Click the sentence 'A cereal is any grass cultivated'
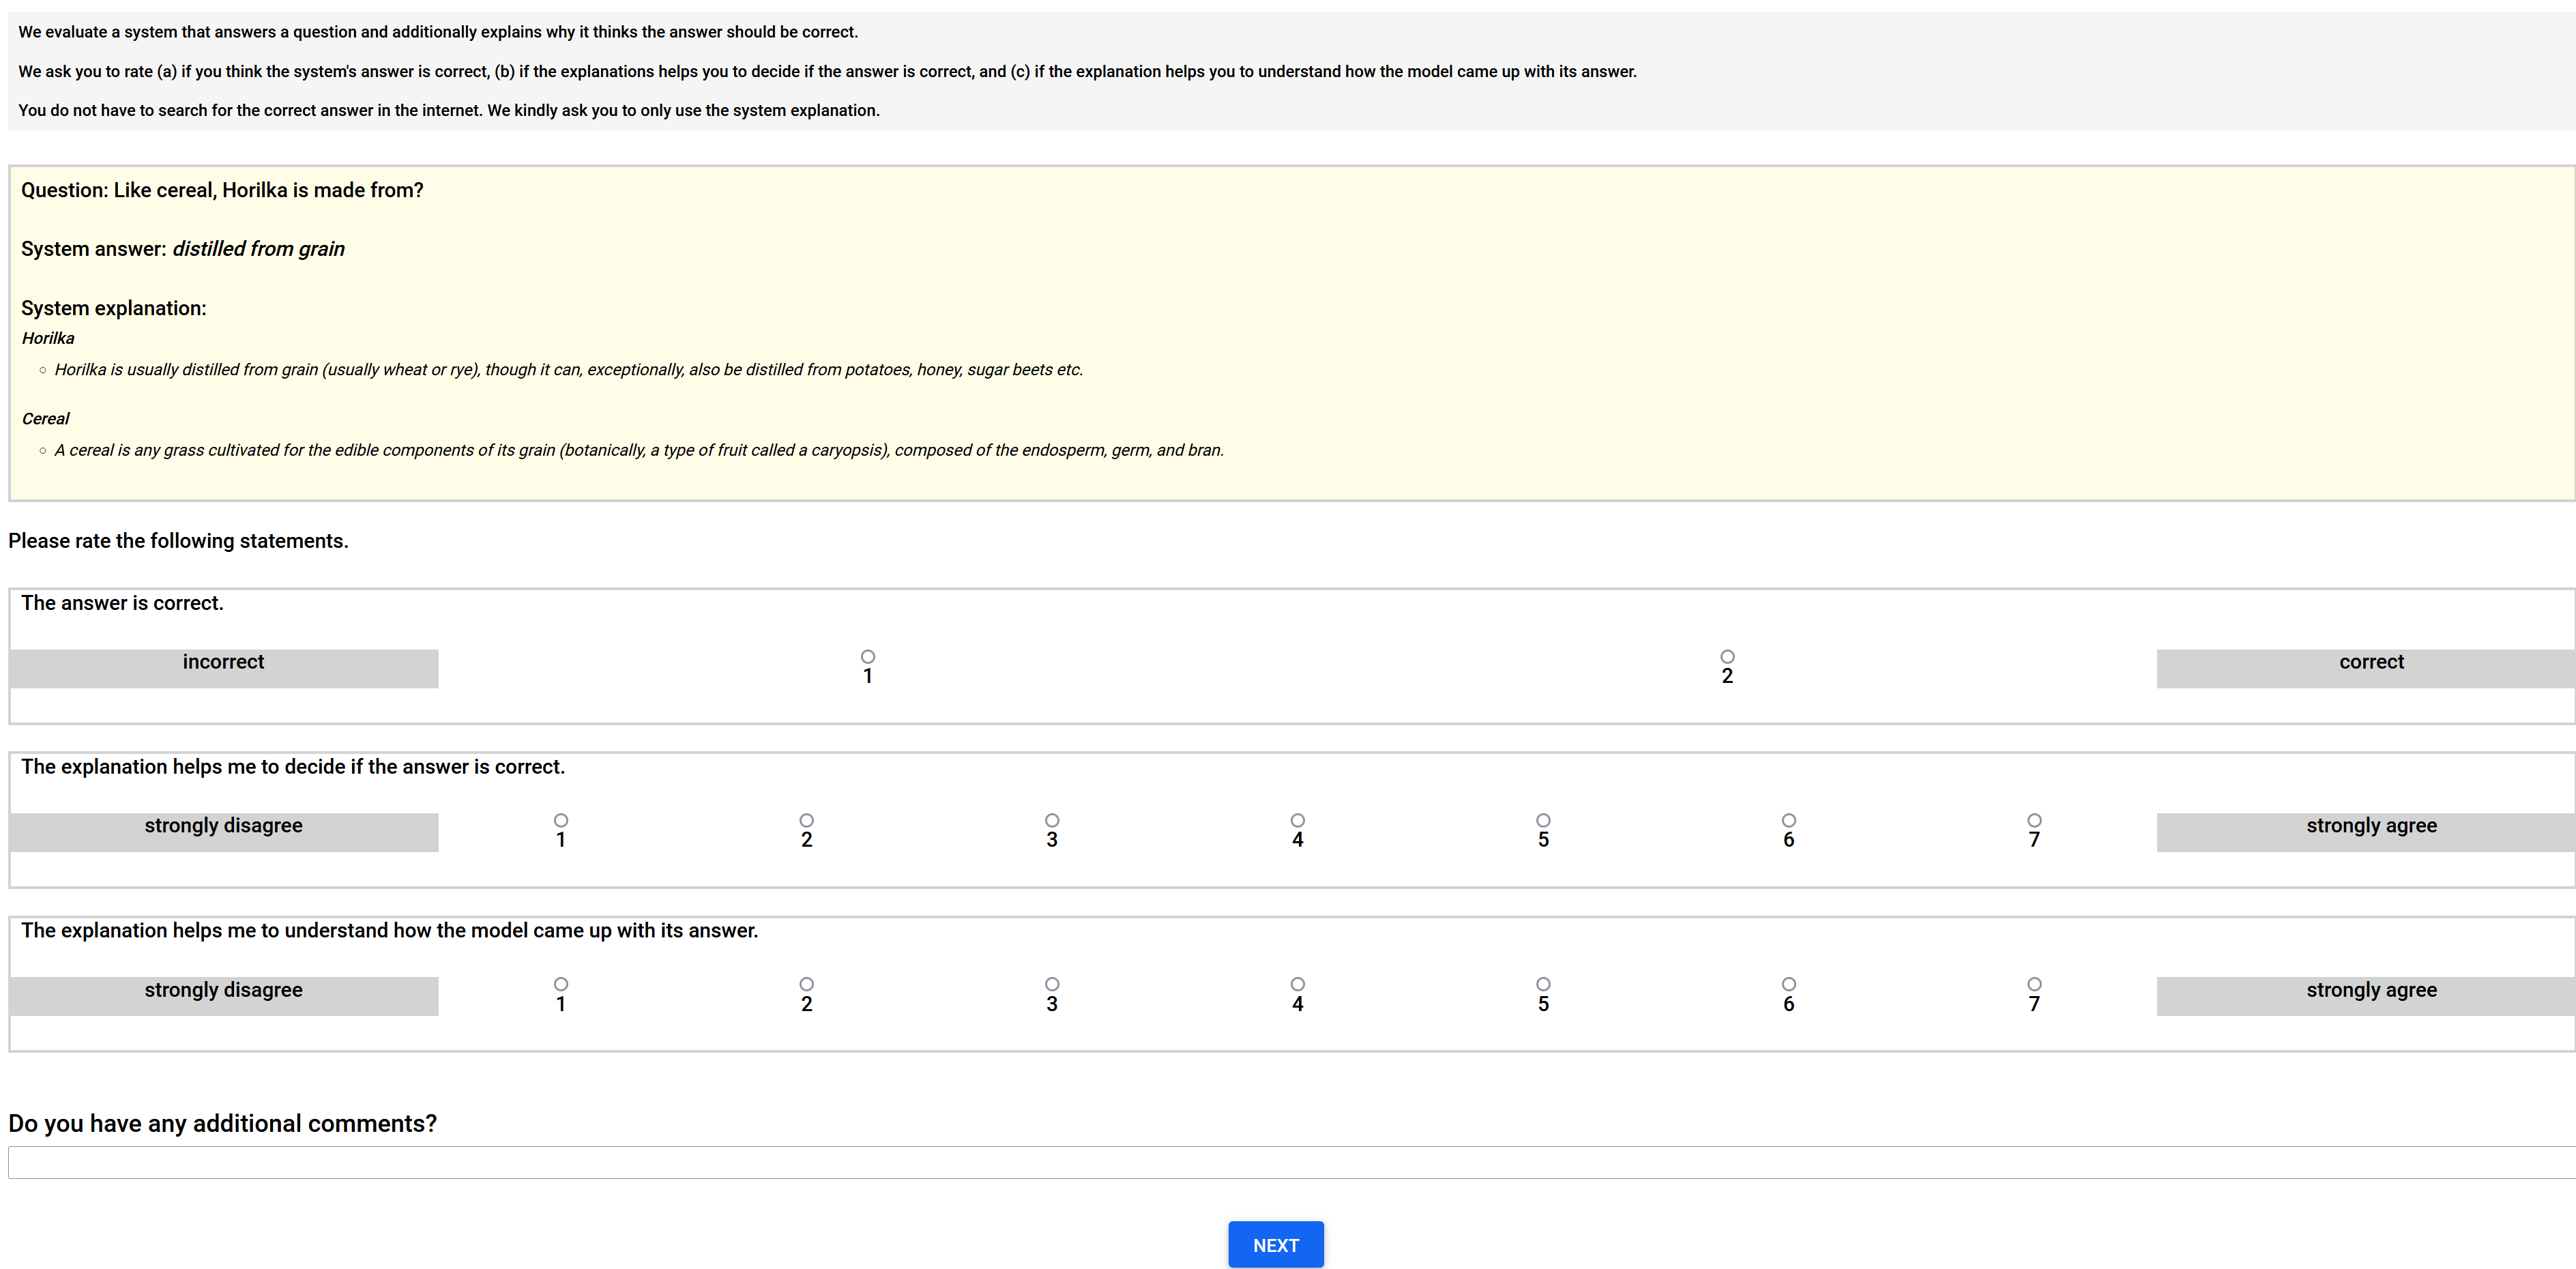Viewport: 2576px width, 1269px height. [639, 450]
